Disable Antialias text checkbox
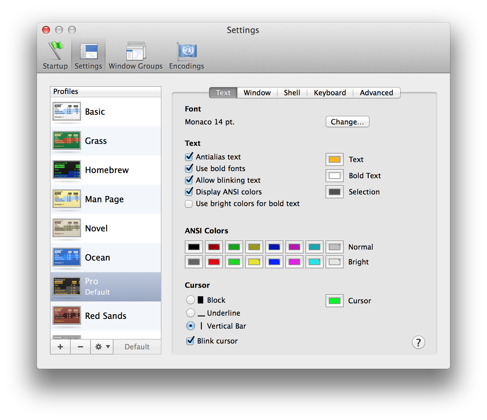This screenshot has height=420, width=487. click(x=189, y=157)
